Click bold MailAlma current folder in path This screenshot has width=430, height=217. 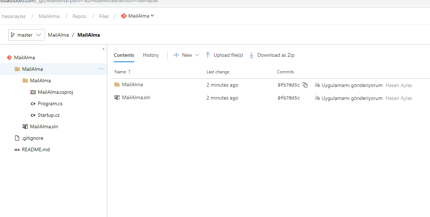coord(89,35)
